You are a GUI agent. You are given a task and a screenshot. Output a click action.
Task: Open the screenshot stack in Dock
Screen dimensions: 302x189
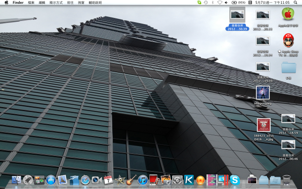(x=252, y=180)
